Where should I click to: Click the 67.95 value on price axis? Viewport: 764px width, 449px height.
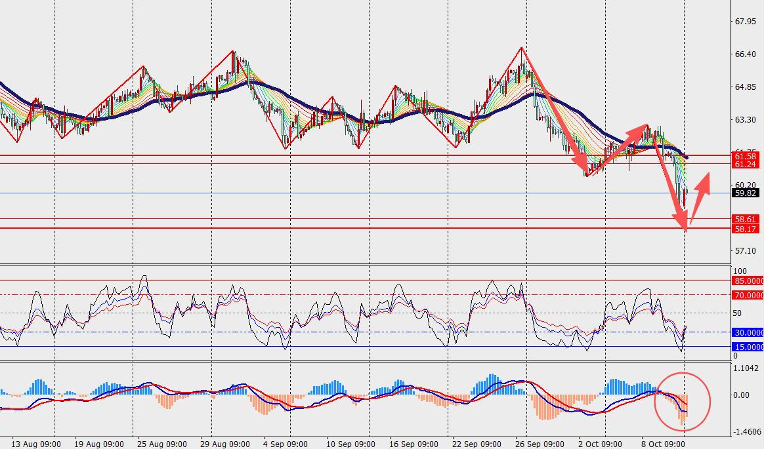coord(746,22)
